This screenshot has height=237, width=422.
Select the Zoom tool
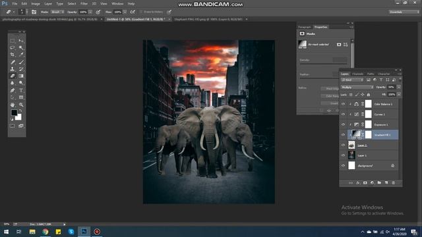(21, 105)
